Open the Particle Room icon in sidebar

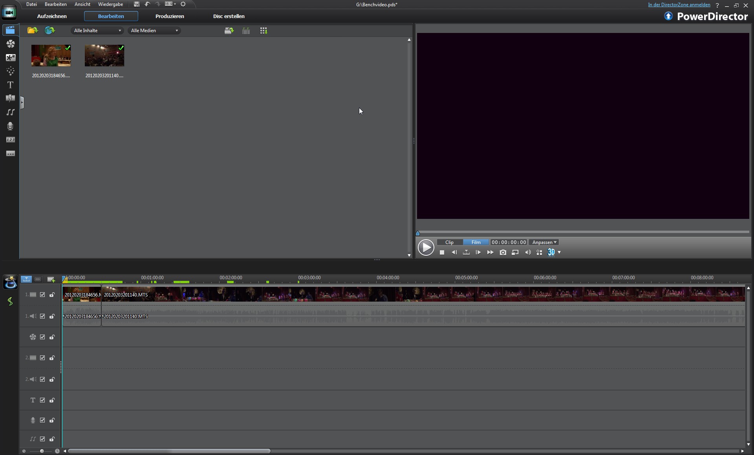point(10,71)
